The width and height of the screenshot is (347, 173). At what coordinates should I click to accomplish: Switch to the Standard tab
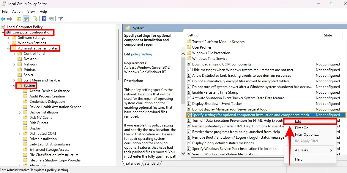(x=152, y=163)
